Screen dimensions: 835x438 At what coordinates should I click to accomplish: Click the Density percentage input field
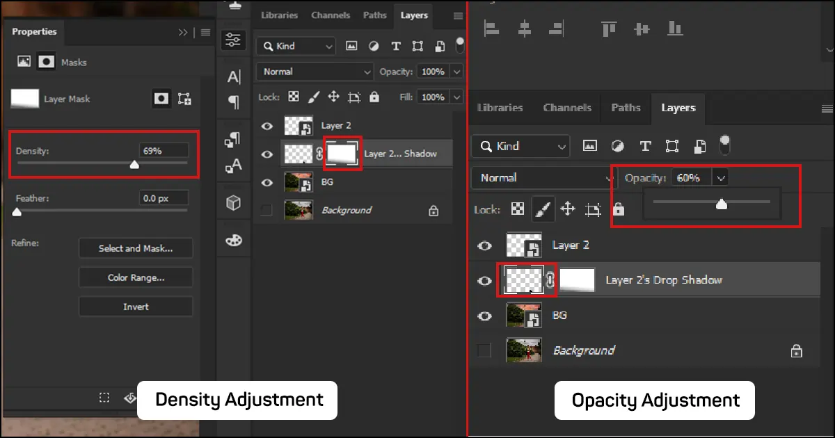[x=164, y=150]
